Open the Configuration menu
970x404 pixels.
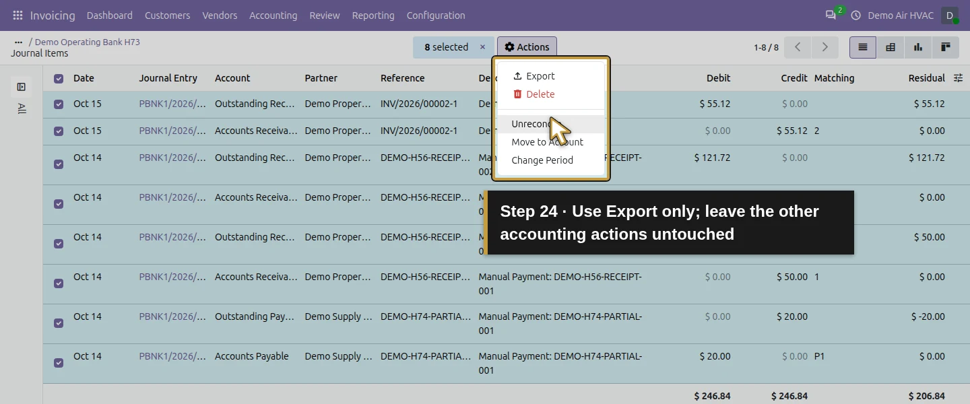click(436, 15)
